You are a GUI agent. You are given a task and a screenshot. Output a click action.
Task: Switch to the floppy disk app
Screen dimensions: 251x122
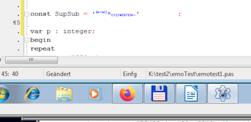coord(159,93)
